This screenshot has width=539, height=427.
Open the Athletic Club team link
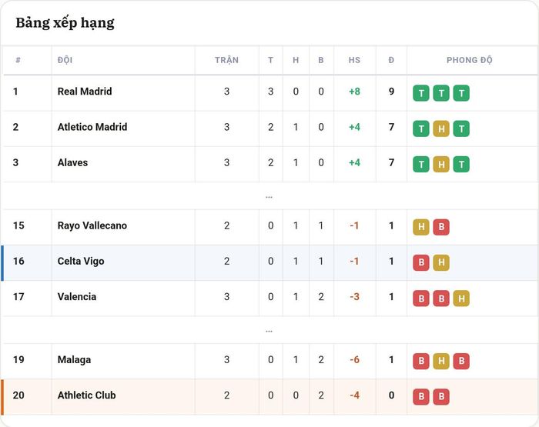(86, 395)
